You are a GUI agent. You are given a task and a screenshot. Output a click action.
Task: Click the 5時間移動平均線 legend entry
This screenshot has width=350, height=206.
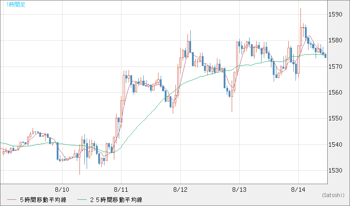click(x=43, y=200)
